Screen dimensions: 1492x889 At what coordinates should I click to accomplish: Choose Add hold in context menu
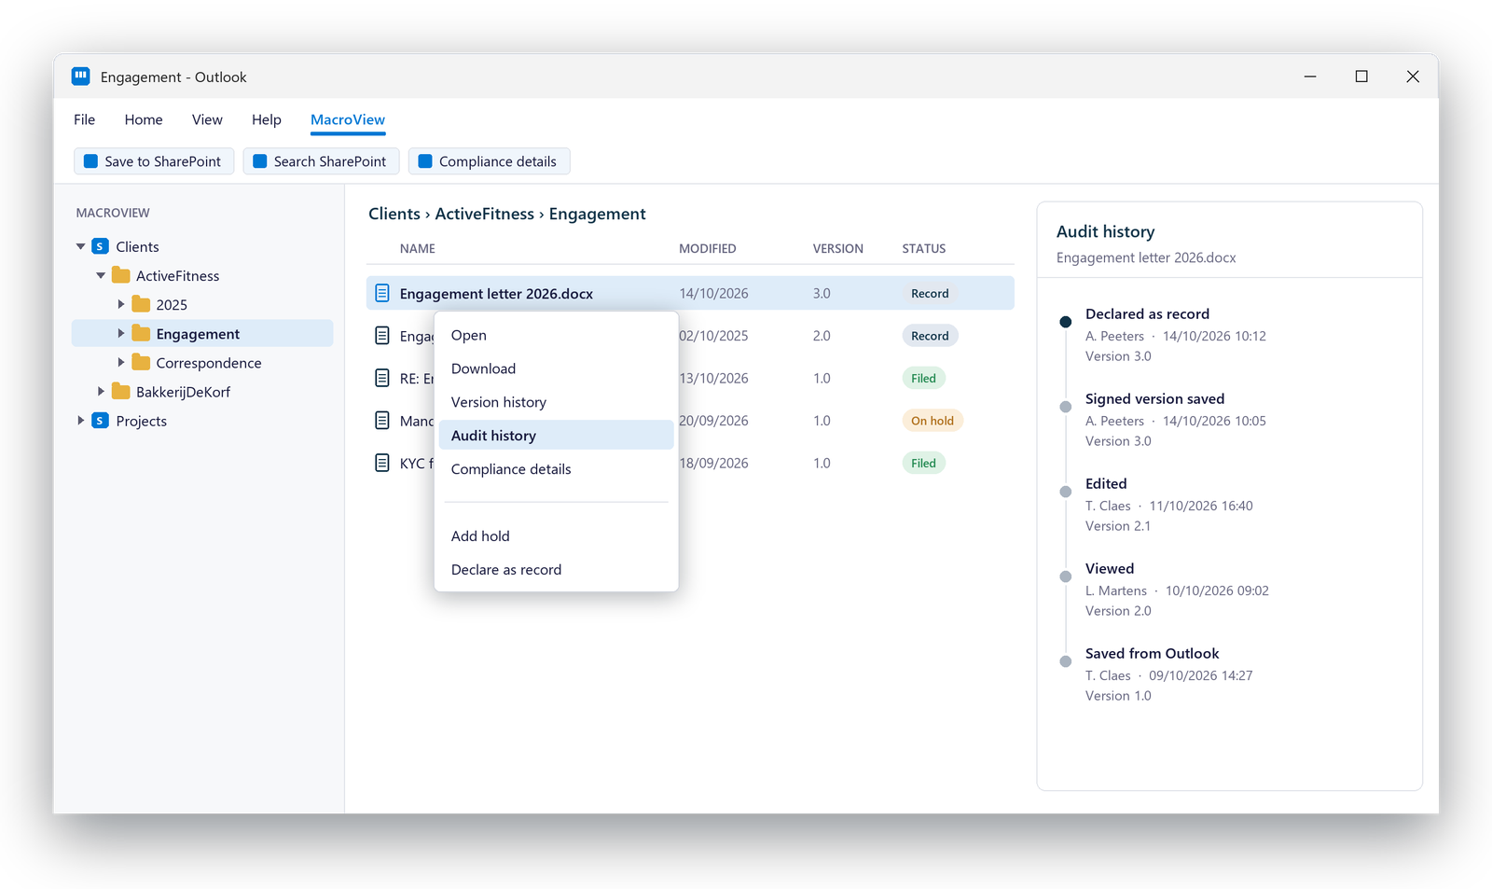(x=556, y=536)
